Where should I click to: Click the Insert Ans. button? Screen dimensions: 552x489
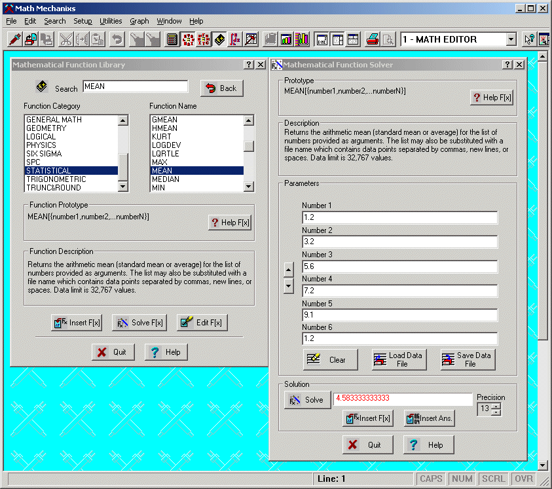(430, 418)
